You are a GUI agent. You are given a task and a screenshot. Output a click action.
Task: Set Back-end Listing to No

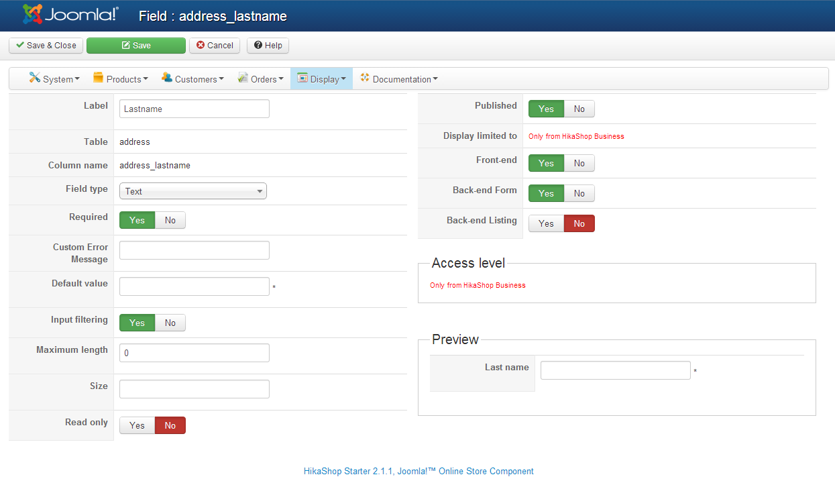point(579,223)
